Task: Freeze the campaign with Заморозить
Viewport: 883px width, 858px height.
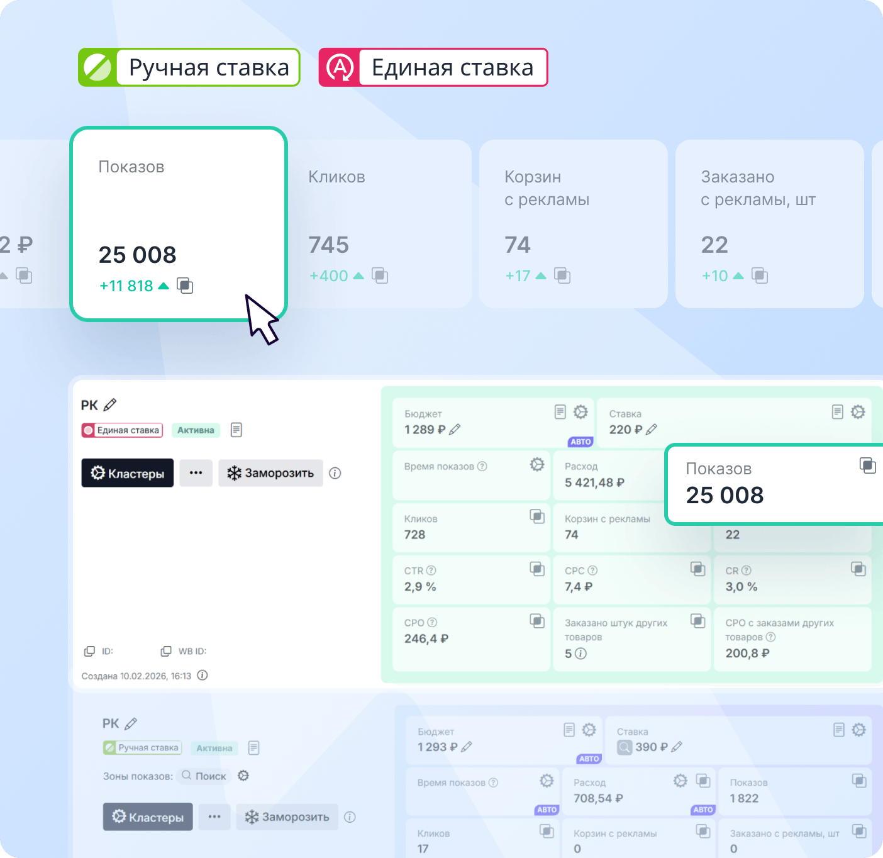Action: point(270,473)
